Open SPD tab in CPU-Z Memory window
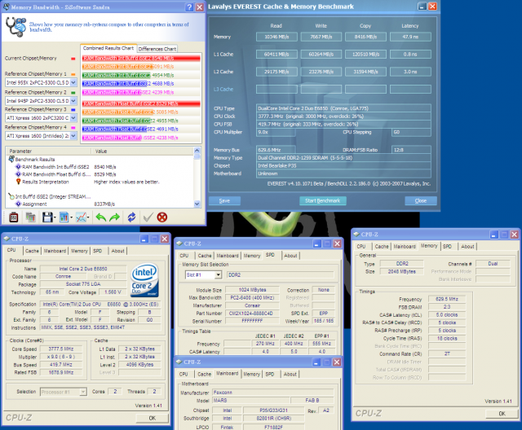522x430 pixels. coord(447,246)
